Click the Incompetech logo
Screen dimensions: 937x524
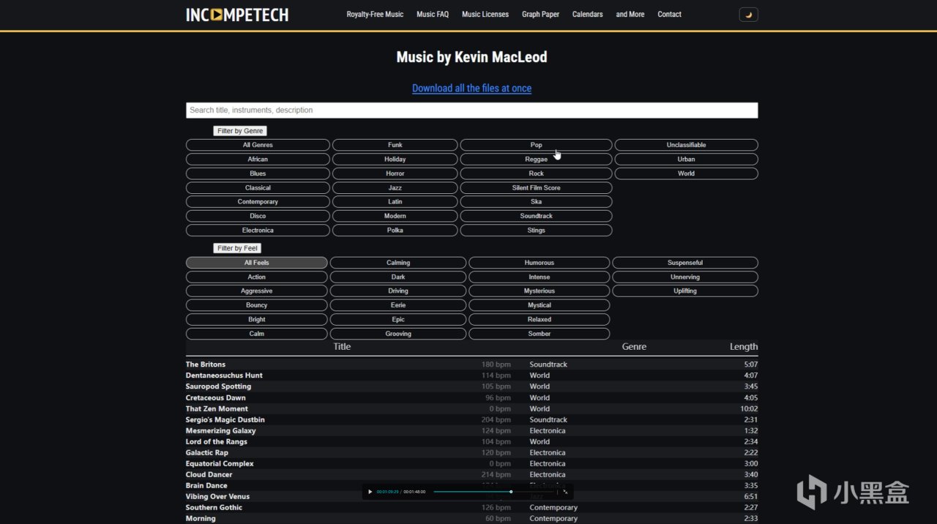click(x=237, y=15)
